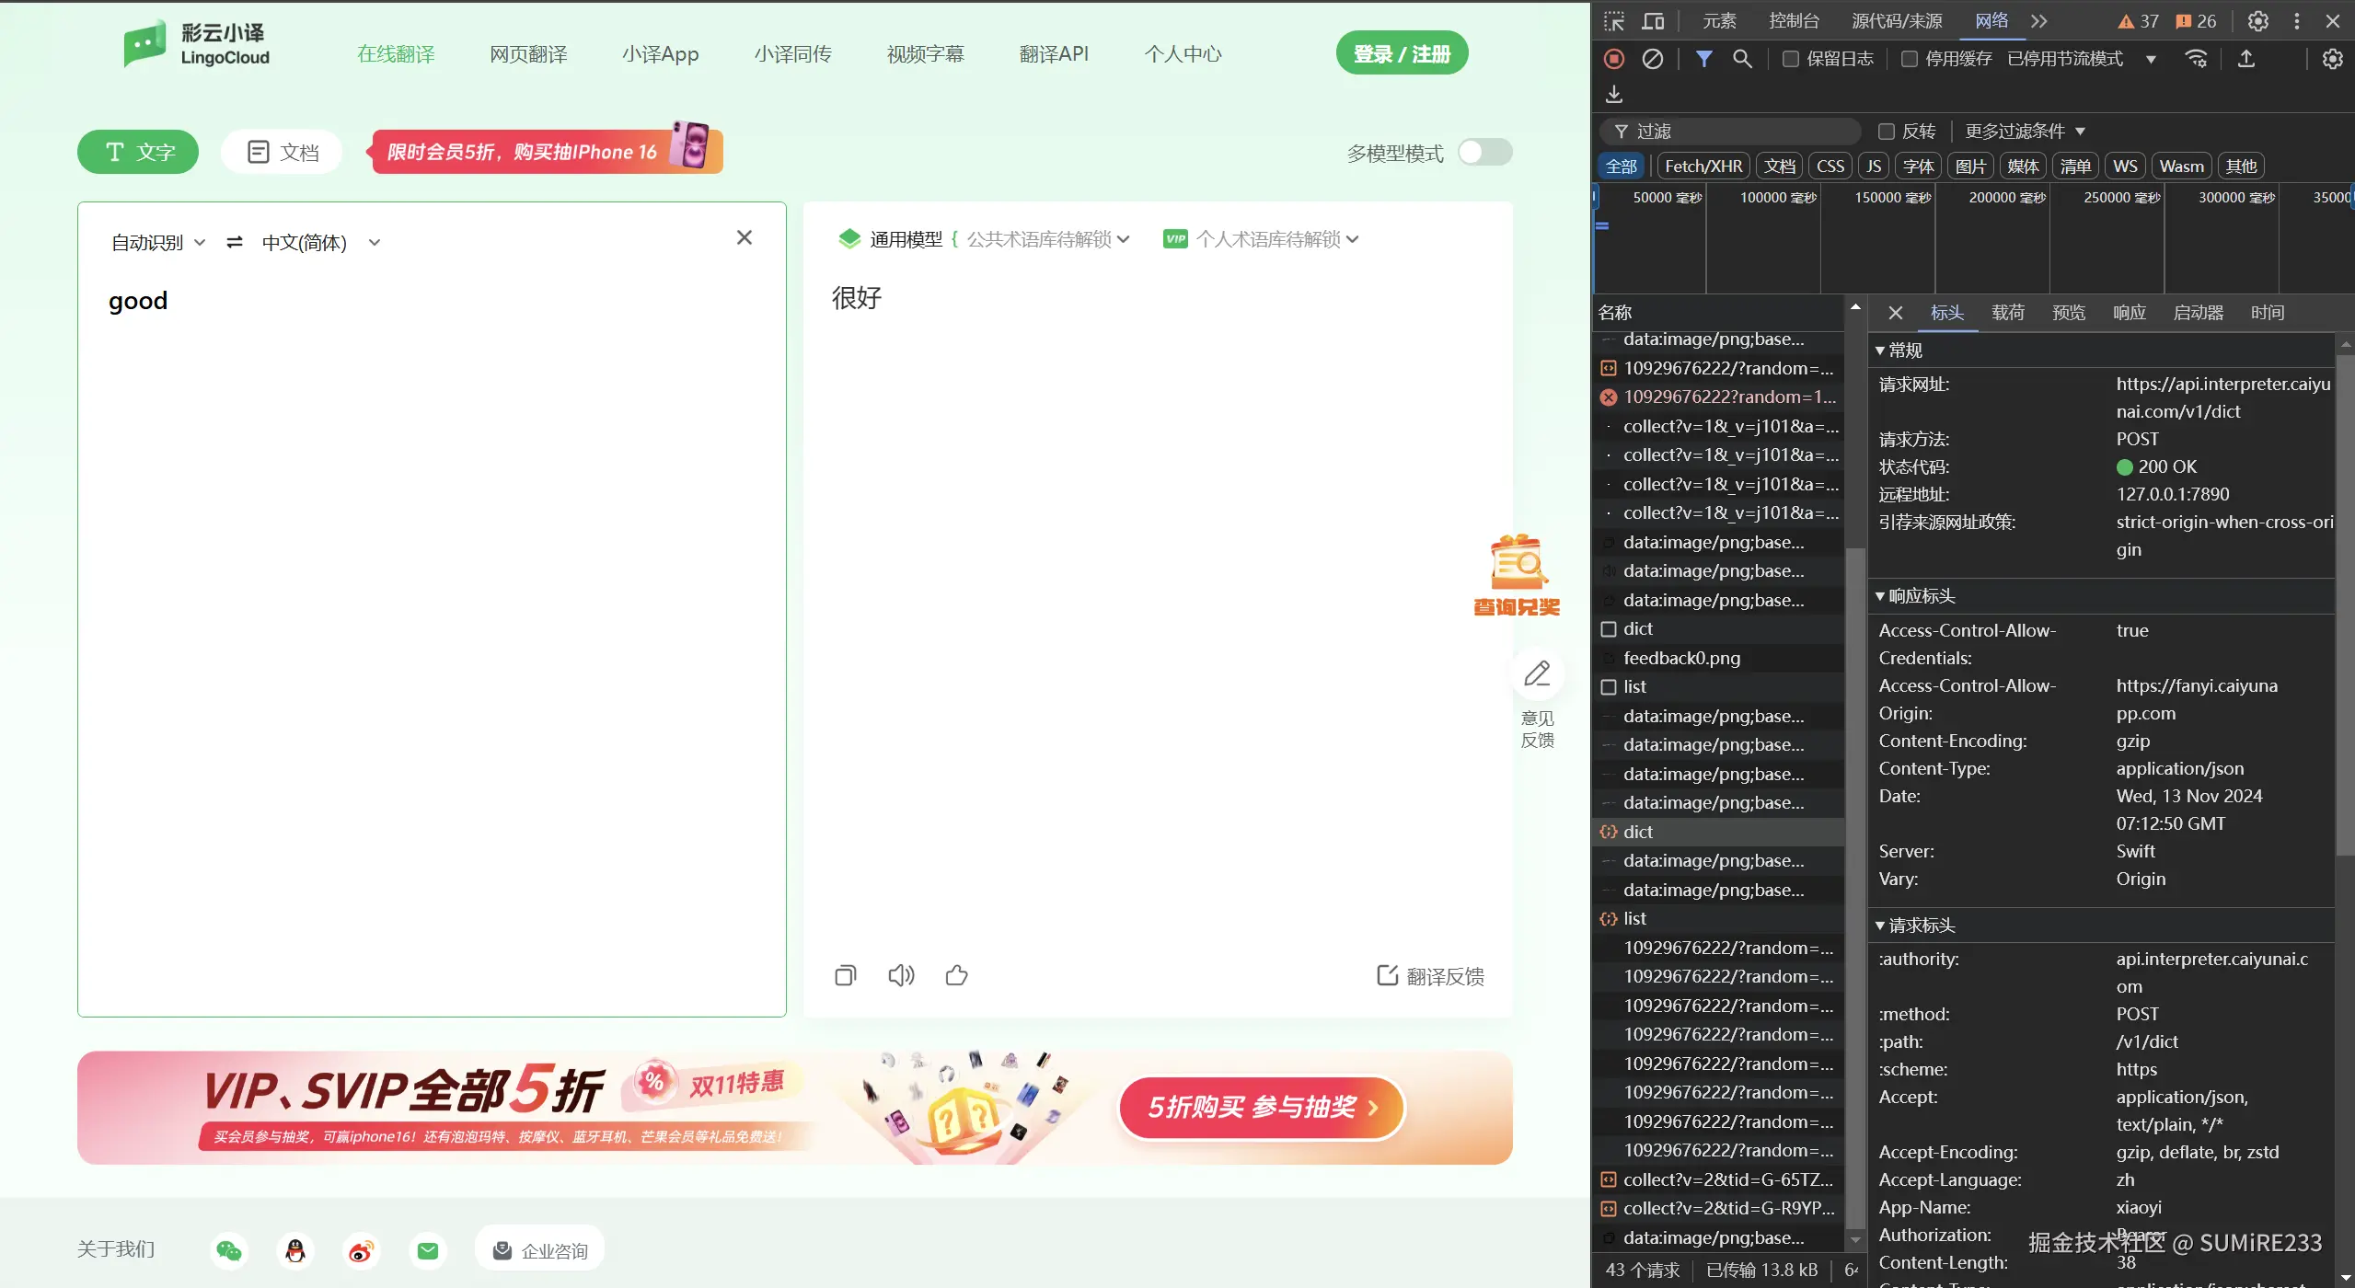Click the DevTools clear network log icon
Image resolution: width=2355 pixels, height=1288 pixels.
point(1653,59)
